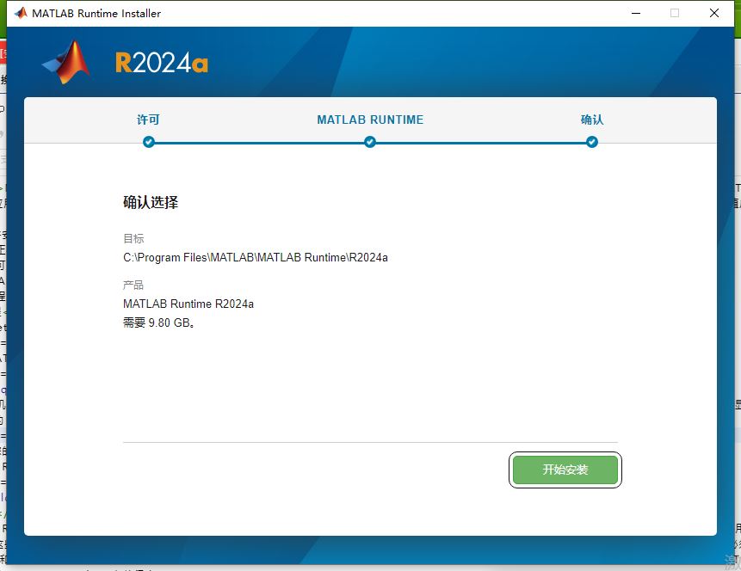The image size is (741, 571).
Task: Click the checkmark circle under MATLAB RUNTIME
Action: 370,142
